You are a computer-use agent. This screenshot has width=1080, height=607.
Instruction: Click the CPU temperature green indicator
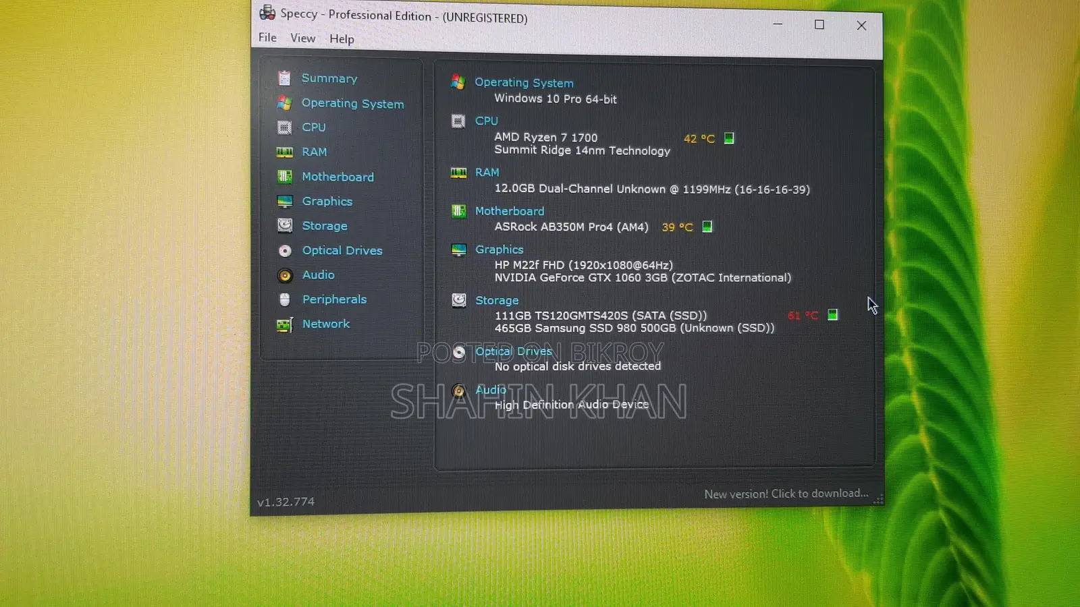point(729,138)
